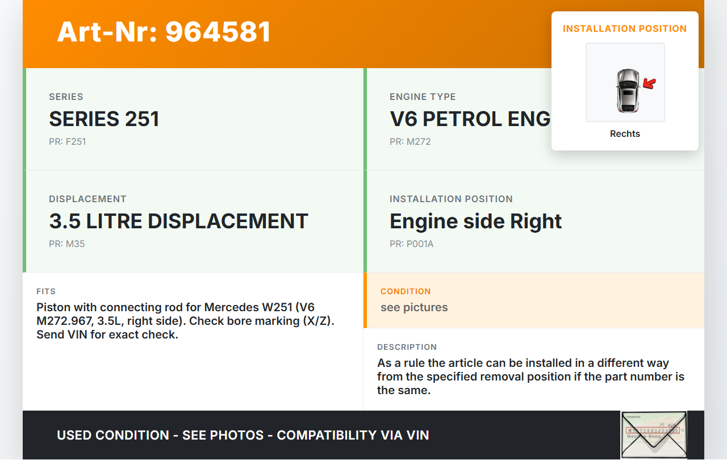Select the '3.5 LITRE DISPLACEMENT' value
This screenshot has width=727, height=460.
178,221
